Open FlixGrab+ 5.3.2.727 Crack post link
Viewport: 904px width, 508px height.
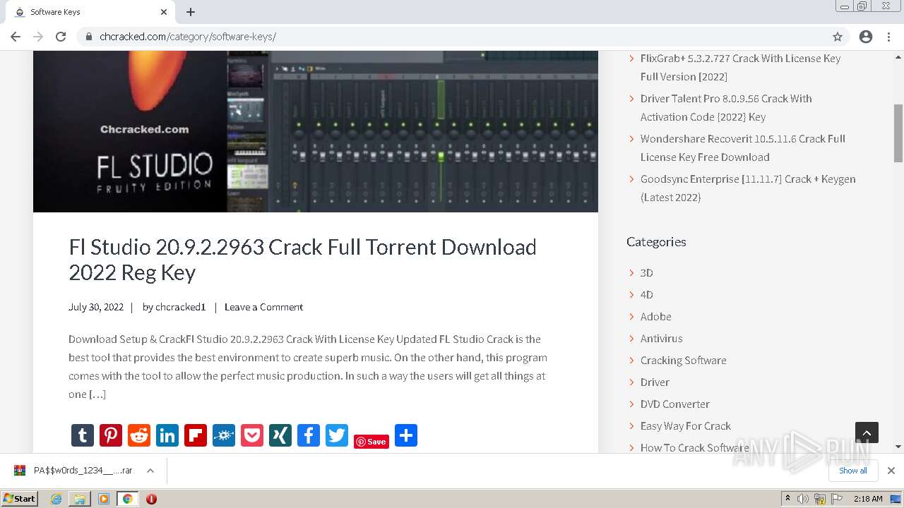pyautogui.click(x=740, y=68)
